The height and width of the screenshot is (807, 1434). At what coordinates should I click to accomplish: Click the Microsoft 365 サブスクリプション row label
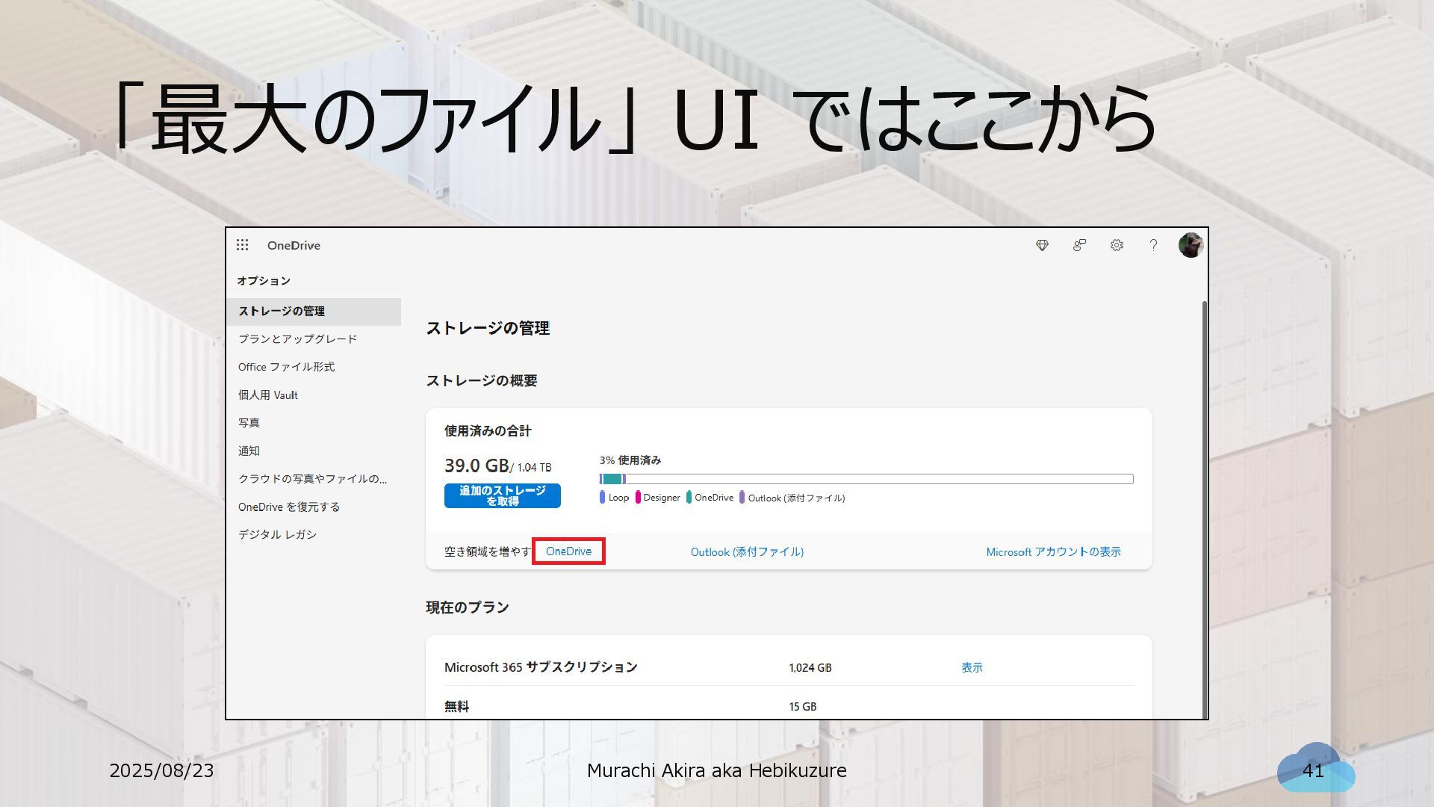click(541, 667)
